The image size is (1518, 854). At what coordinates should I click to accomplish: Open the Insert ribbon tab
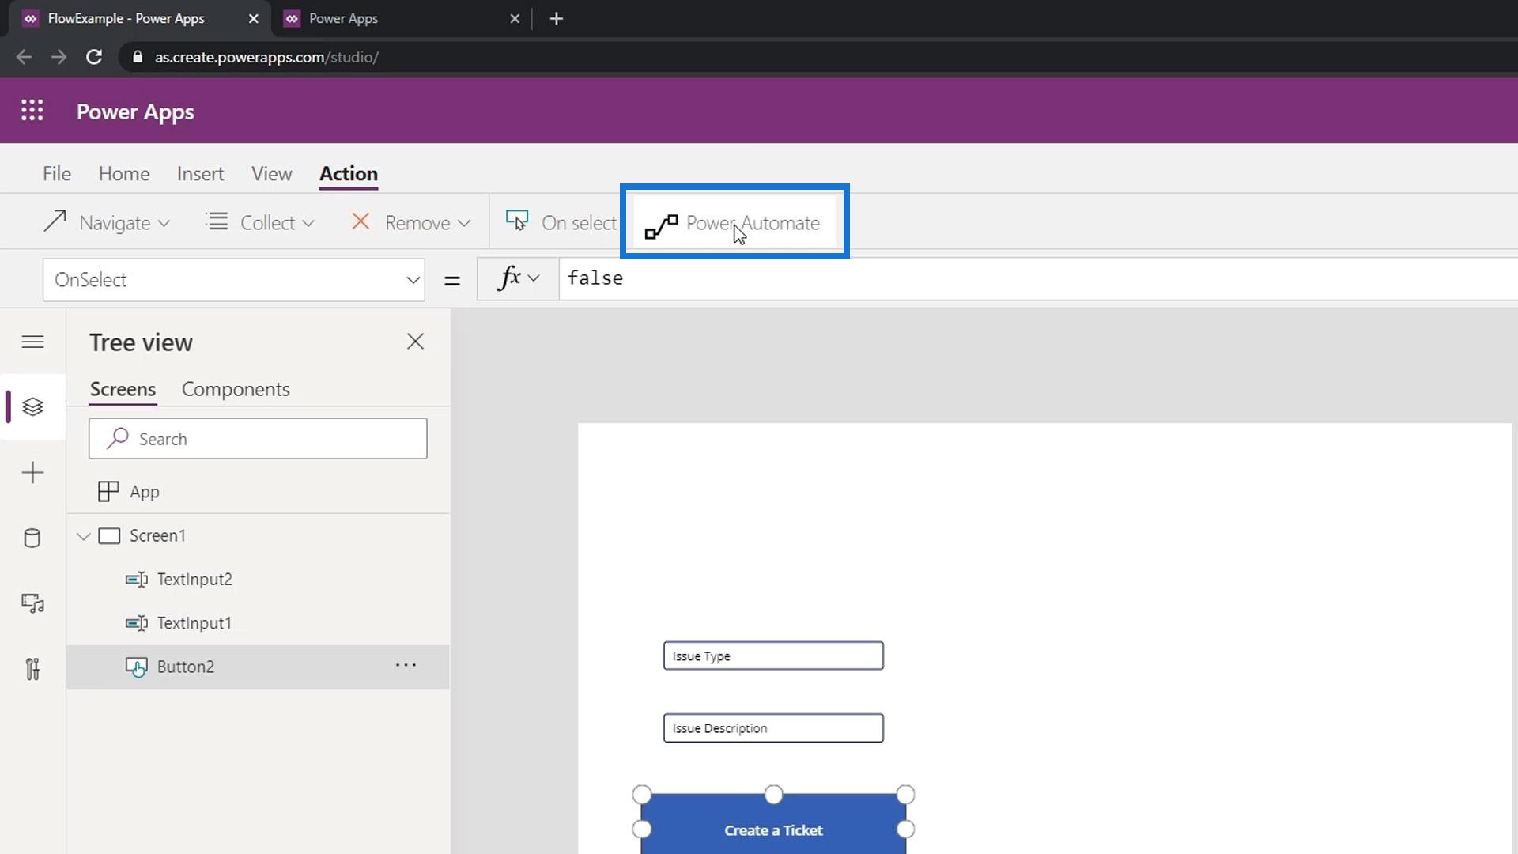[x=200, y=174]
